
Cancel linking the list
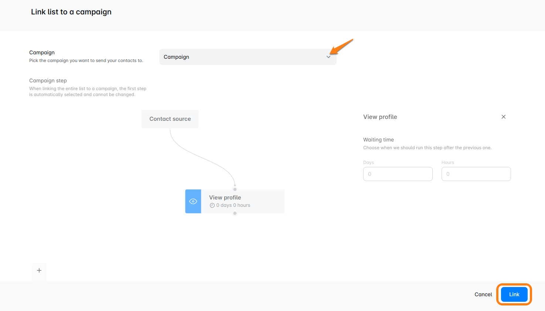click(483, 294)
